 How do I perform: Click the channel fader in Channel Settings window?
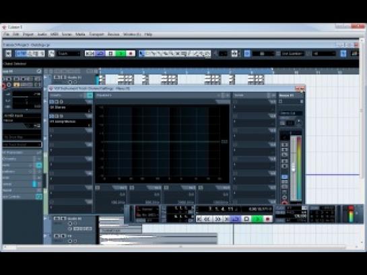(294, 168)
